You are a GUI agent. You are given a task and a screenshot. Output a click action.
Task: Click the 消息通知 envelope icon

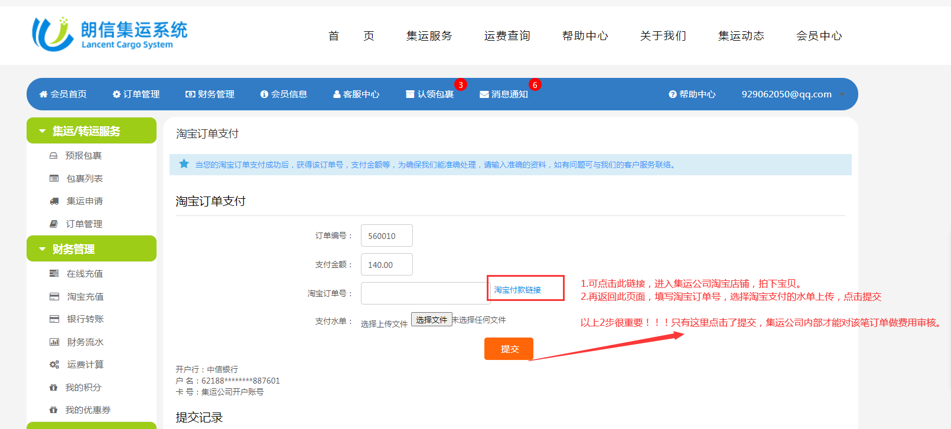(484, 94)
